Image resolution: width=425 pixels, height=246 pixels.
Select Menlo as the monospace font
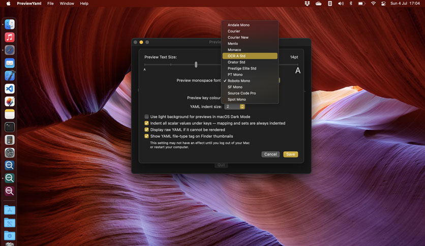click(250, 44)
